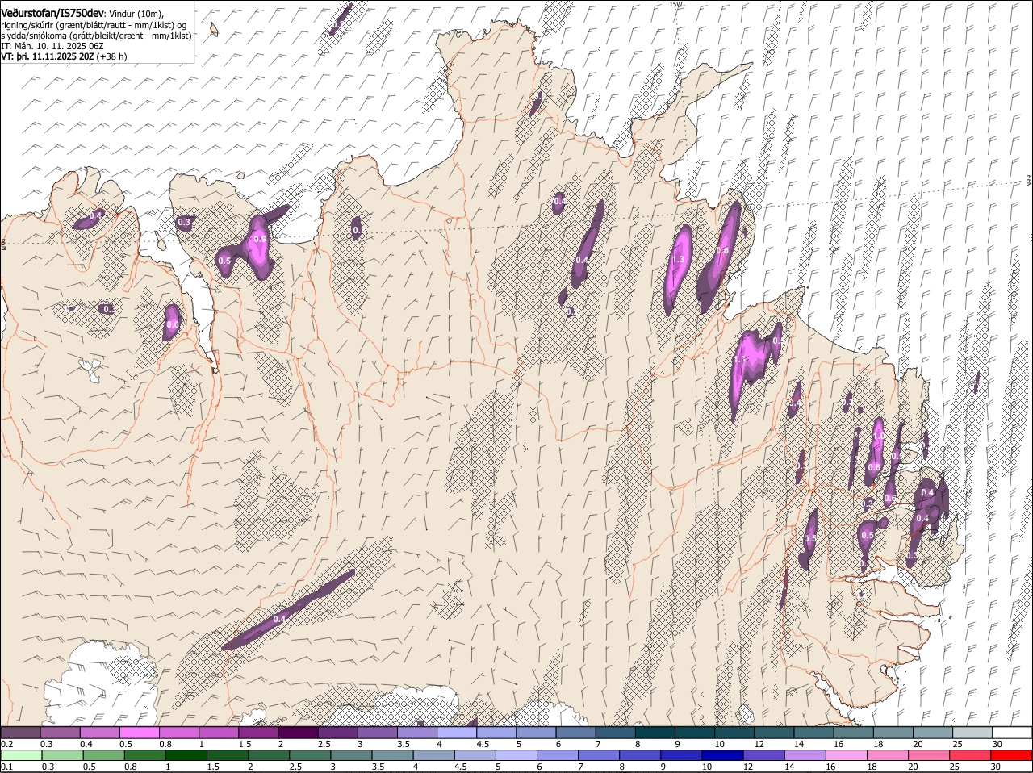This screenshot has height=773, width=1033.
Task: Pick purple bottom-row swatch starting at 12
Action: coord(763,756)
